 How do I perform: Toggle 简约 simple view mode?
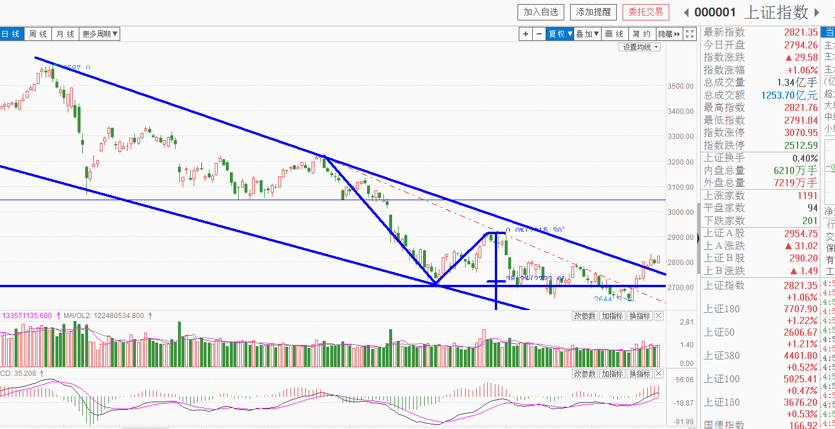pos(642,34)
